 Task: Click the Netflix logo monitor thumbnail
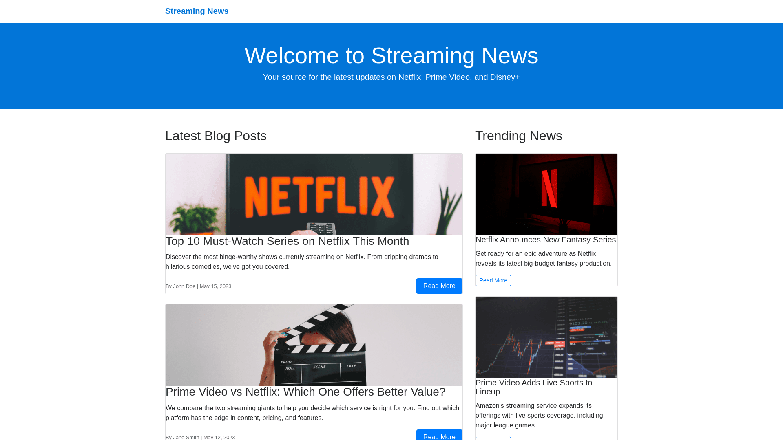[546, 194]
